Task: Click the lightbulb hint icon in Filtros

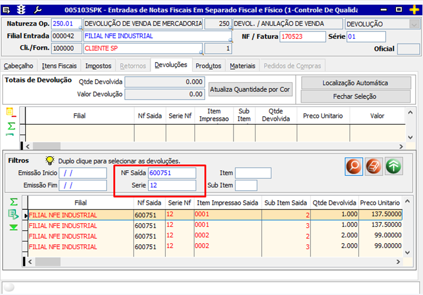Action: pos(50,161)
